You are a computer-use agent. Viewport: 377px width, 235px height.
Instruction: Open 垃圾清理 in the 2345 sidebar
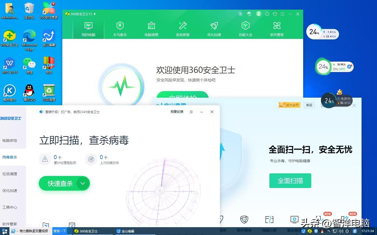pyautogui.click(x=10, y=174)
